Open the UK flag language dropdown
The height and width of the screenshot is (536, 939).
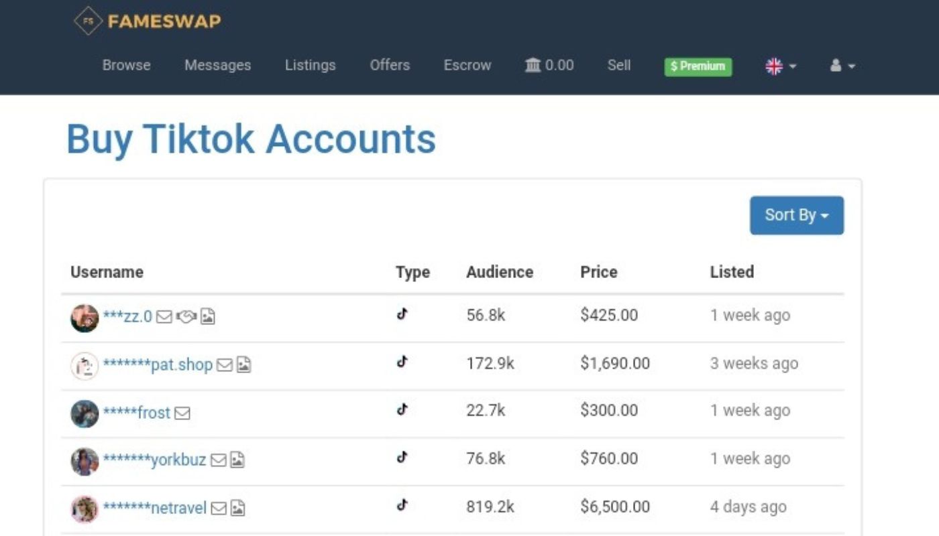[x=781, y=66]
